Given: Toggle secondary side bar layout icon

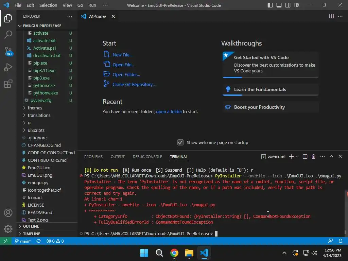Looking at the screenshot, I should [x=288, y=5].
